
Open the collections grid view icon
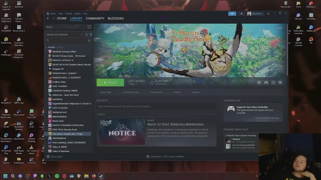89,27
